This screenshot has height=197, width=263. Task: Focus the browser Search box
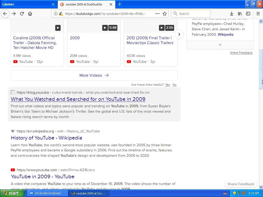coord(191,14)
